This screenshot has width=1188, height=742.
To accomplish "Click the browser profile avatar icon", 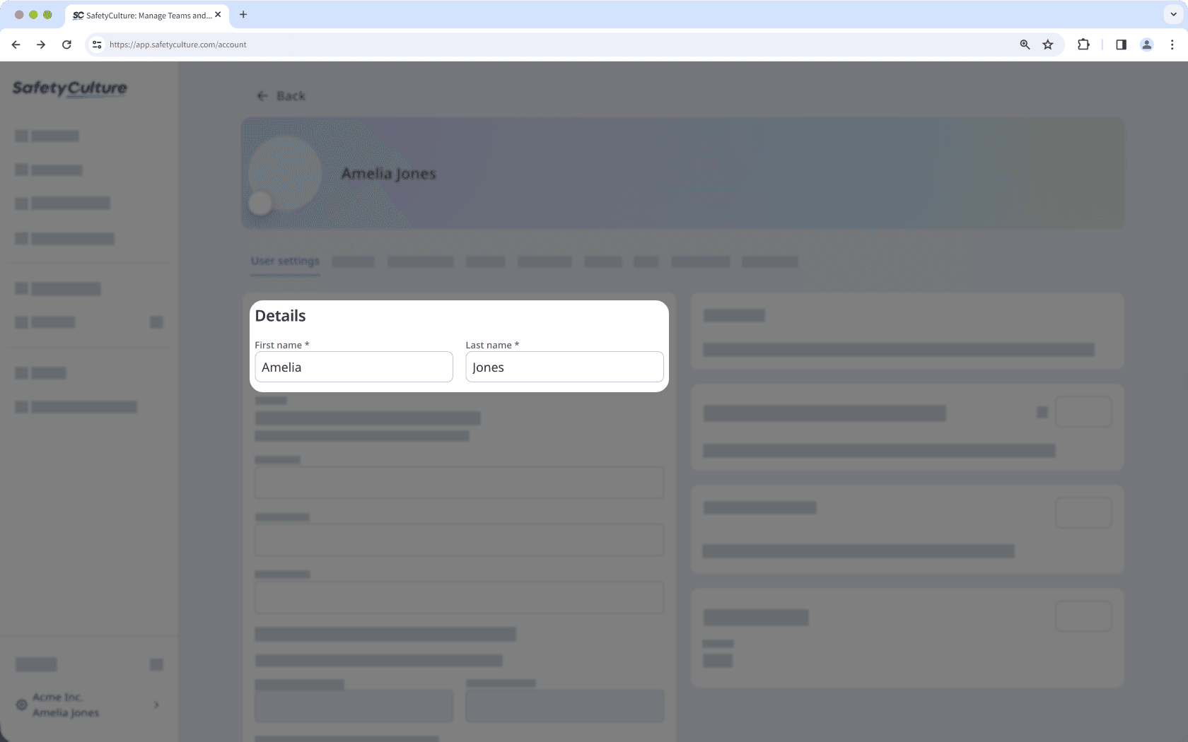I will click(x=1146, y=45).
